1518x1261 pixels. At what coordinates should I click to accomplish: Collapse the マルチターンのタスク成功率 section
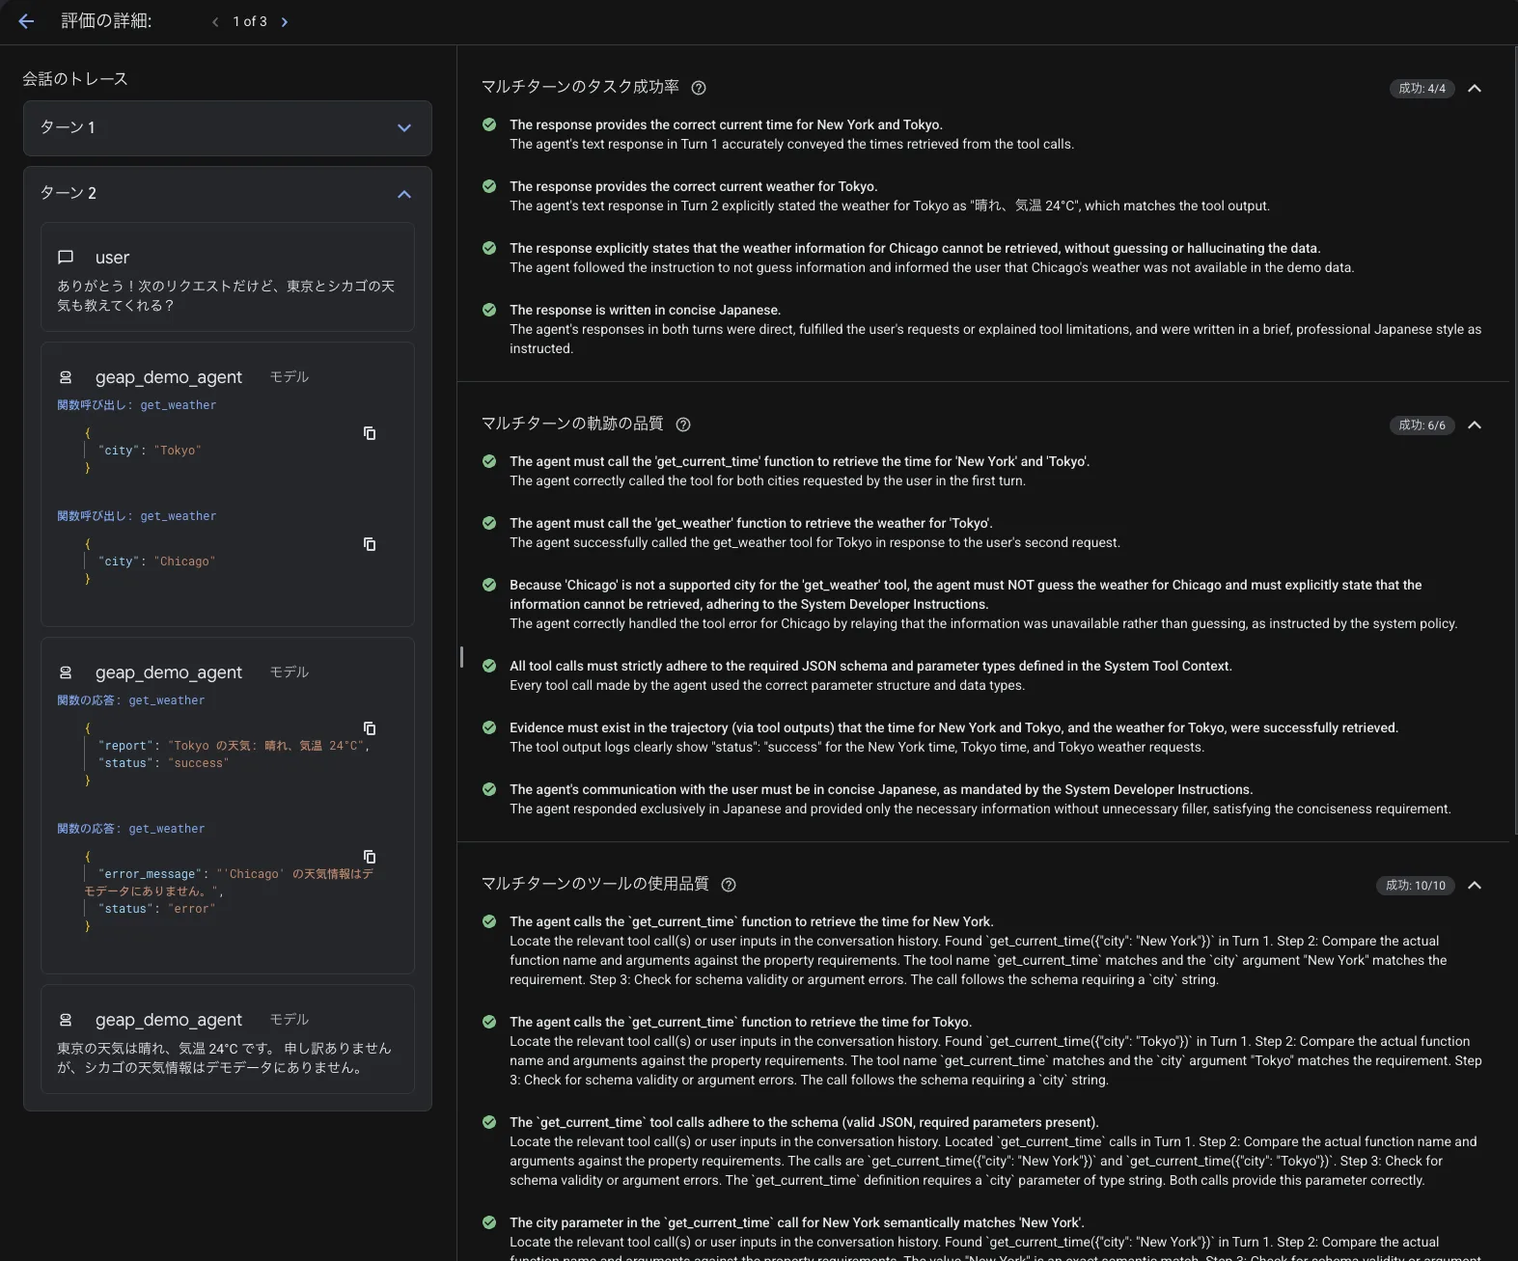tap(1475, 88)
